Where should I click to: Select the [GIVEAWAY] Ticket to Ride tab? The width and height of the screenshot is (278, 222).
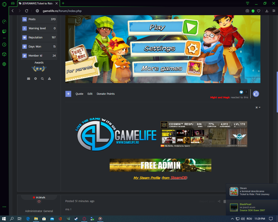coord(38,3)
